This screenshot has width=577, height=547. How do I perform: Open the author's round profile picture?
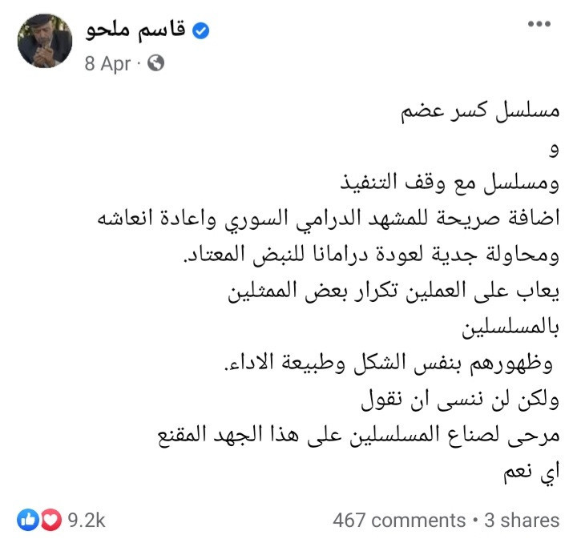point(45,41)
